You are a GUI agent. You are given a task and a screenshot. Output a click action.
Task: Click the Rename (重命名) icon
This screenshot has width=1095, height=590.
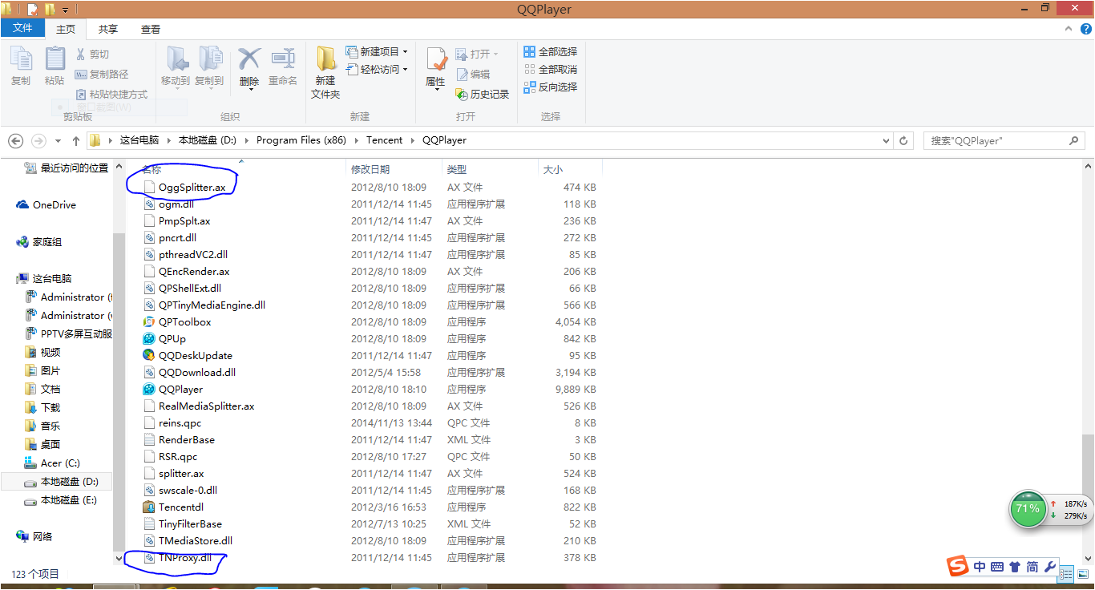[283, 59]
